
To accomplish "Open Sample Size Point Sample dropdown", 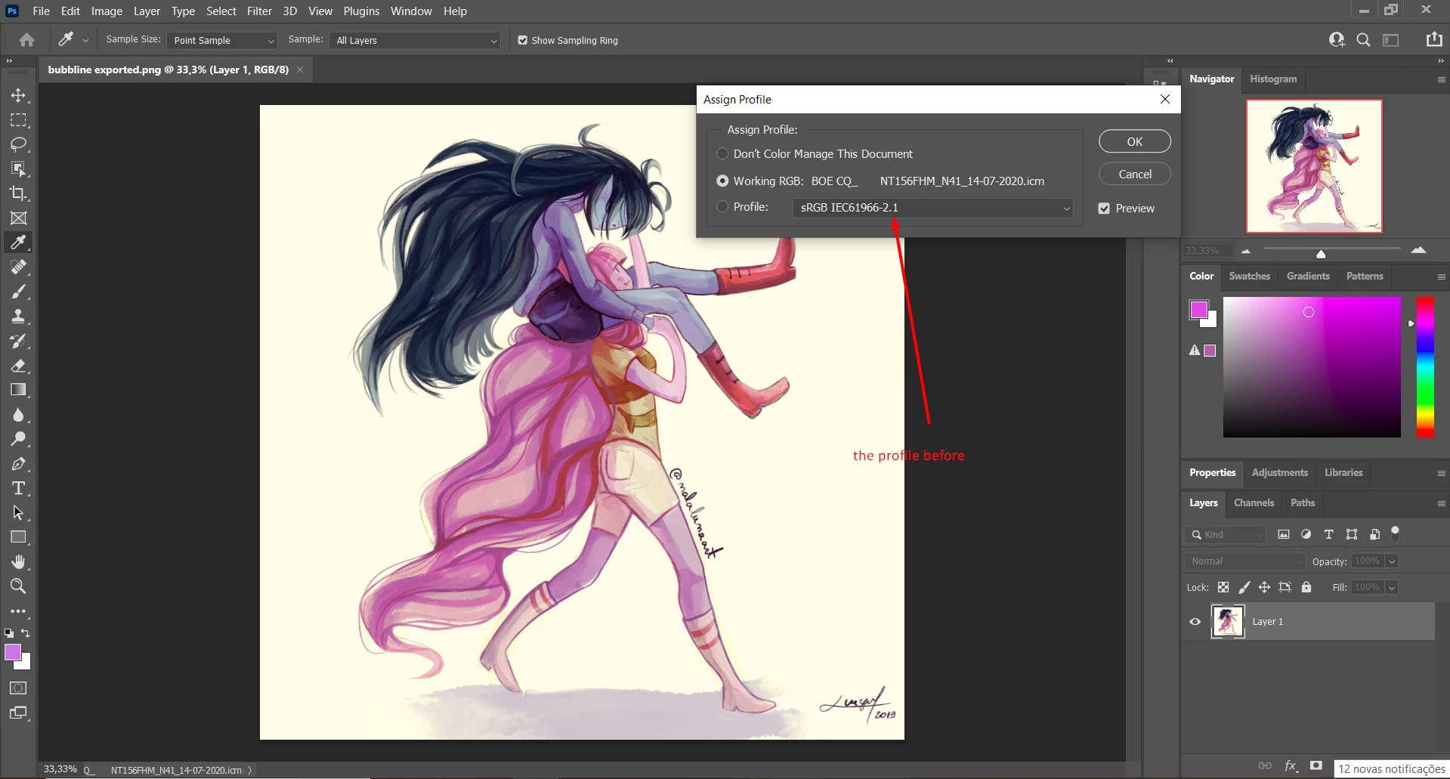I will point(222,40).
